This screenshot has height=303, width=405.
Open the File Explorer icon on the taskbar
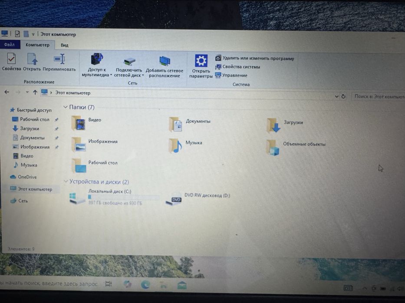tap(163, 285)
